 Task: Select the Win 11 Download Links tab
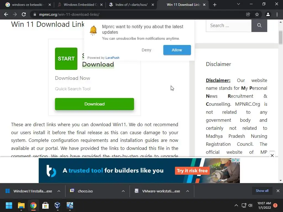coord(183,5)
